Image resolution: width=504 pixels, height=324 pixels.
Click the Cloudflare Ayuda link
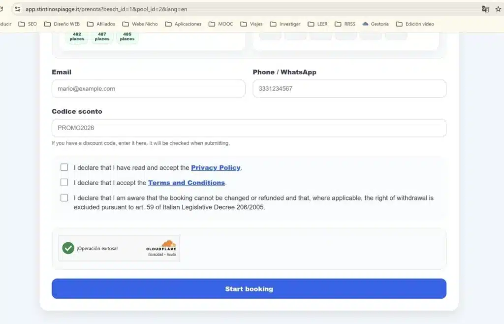[171, 254]
